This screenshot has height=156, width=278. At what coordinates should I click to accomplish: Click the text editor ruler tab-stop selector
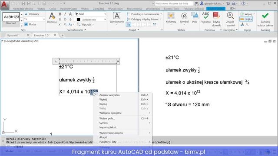pos(56,62)
